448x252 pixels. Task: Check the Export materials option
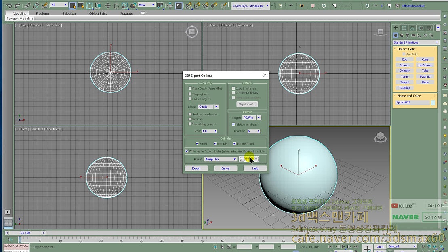point(233,88)
